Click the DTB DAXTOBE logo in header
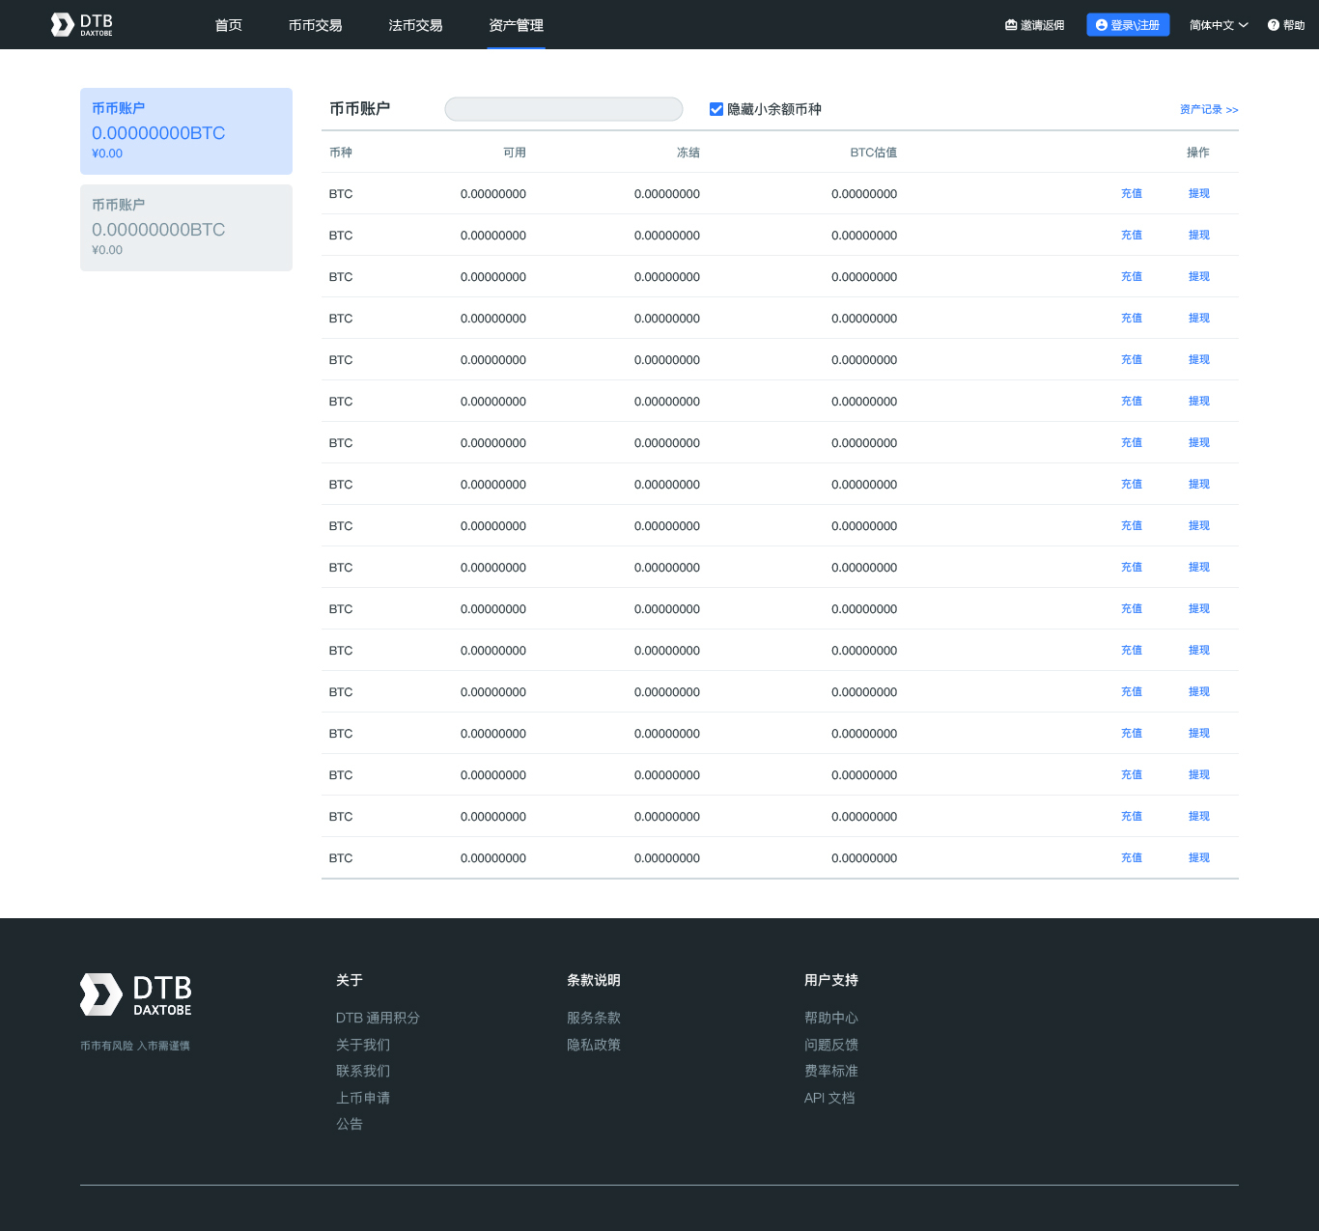The width and height of the screenshot is (1319, 1231). (82, 25)
